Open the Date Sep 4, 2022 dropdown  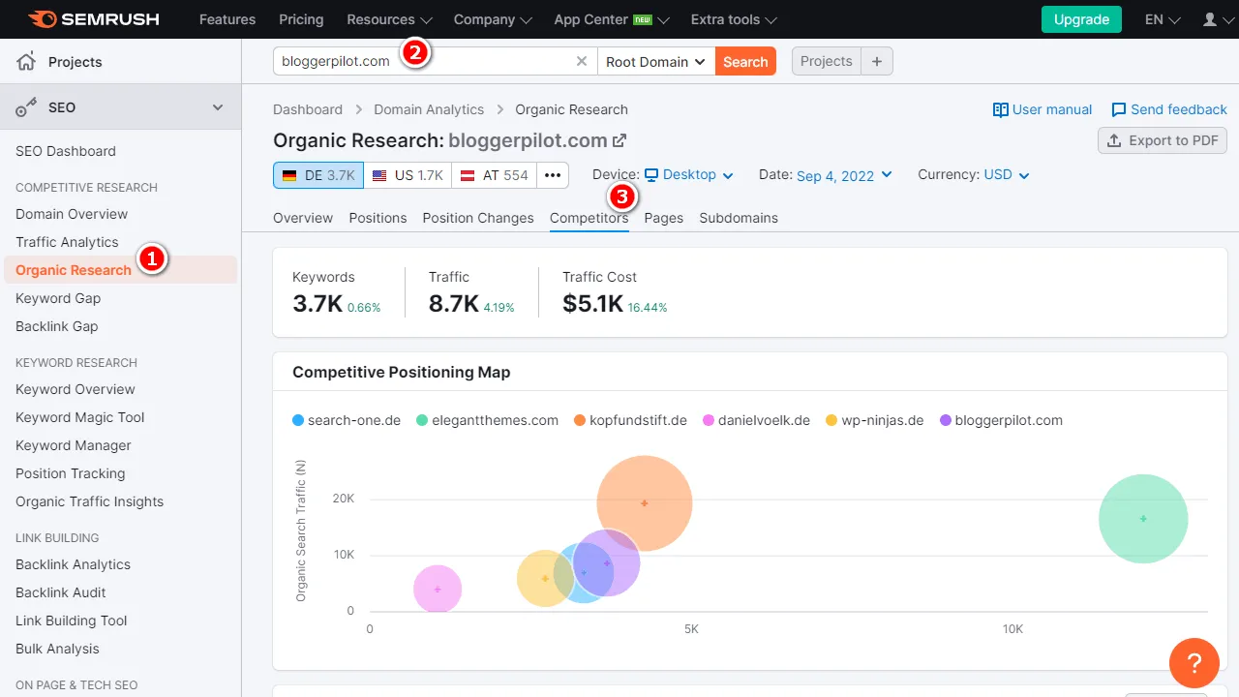click(844, 175)
